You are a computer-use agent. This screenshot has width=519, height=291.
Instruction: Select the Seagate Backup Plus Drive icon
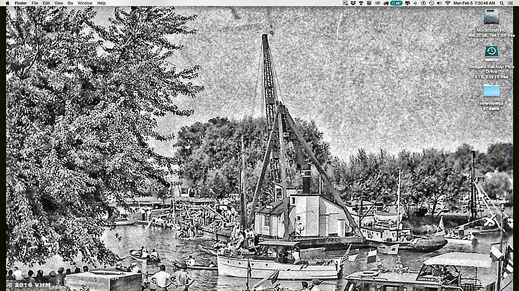[491, 53]
